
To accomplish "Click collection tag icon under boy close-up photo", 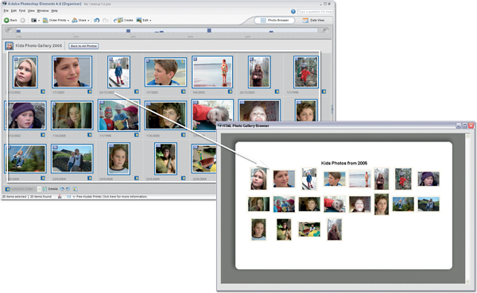I will 90,91.
